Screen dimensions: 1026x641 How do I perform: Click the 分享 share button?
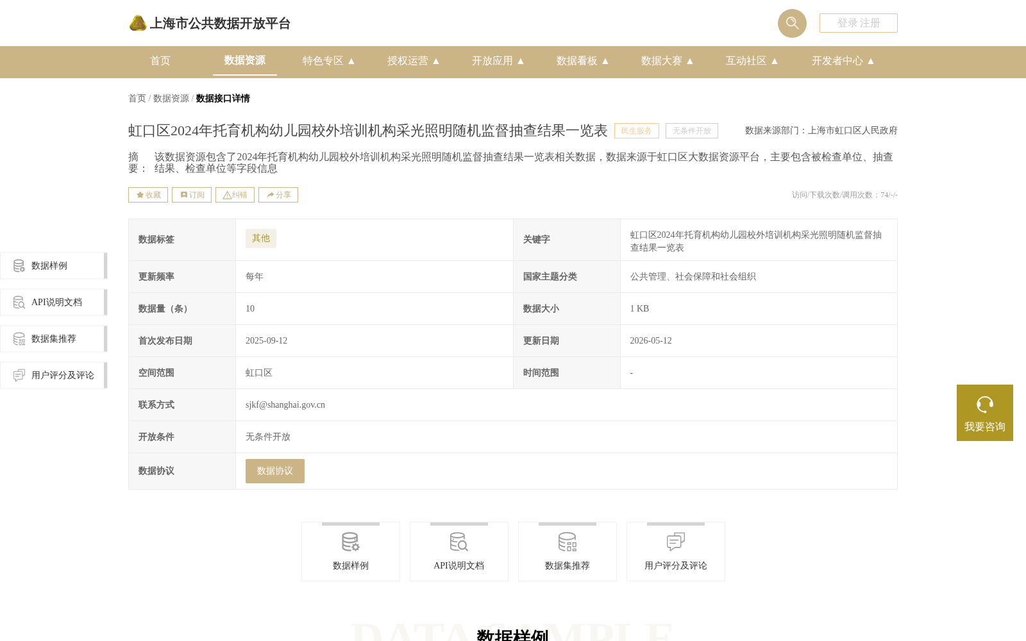[x=278, y=195]
